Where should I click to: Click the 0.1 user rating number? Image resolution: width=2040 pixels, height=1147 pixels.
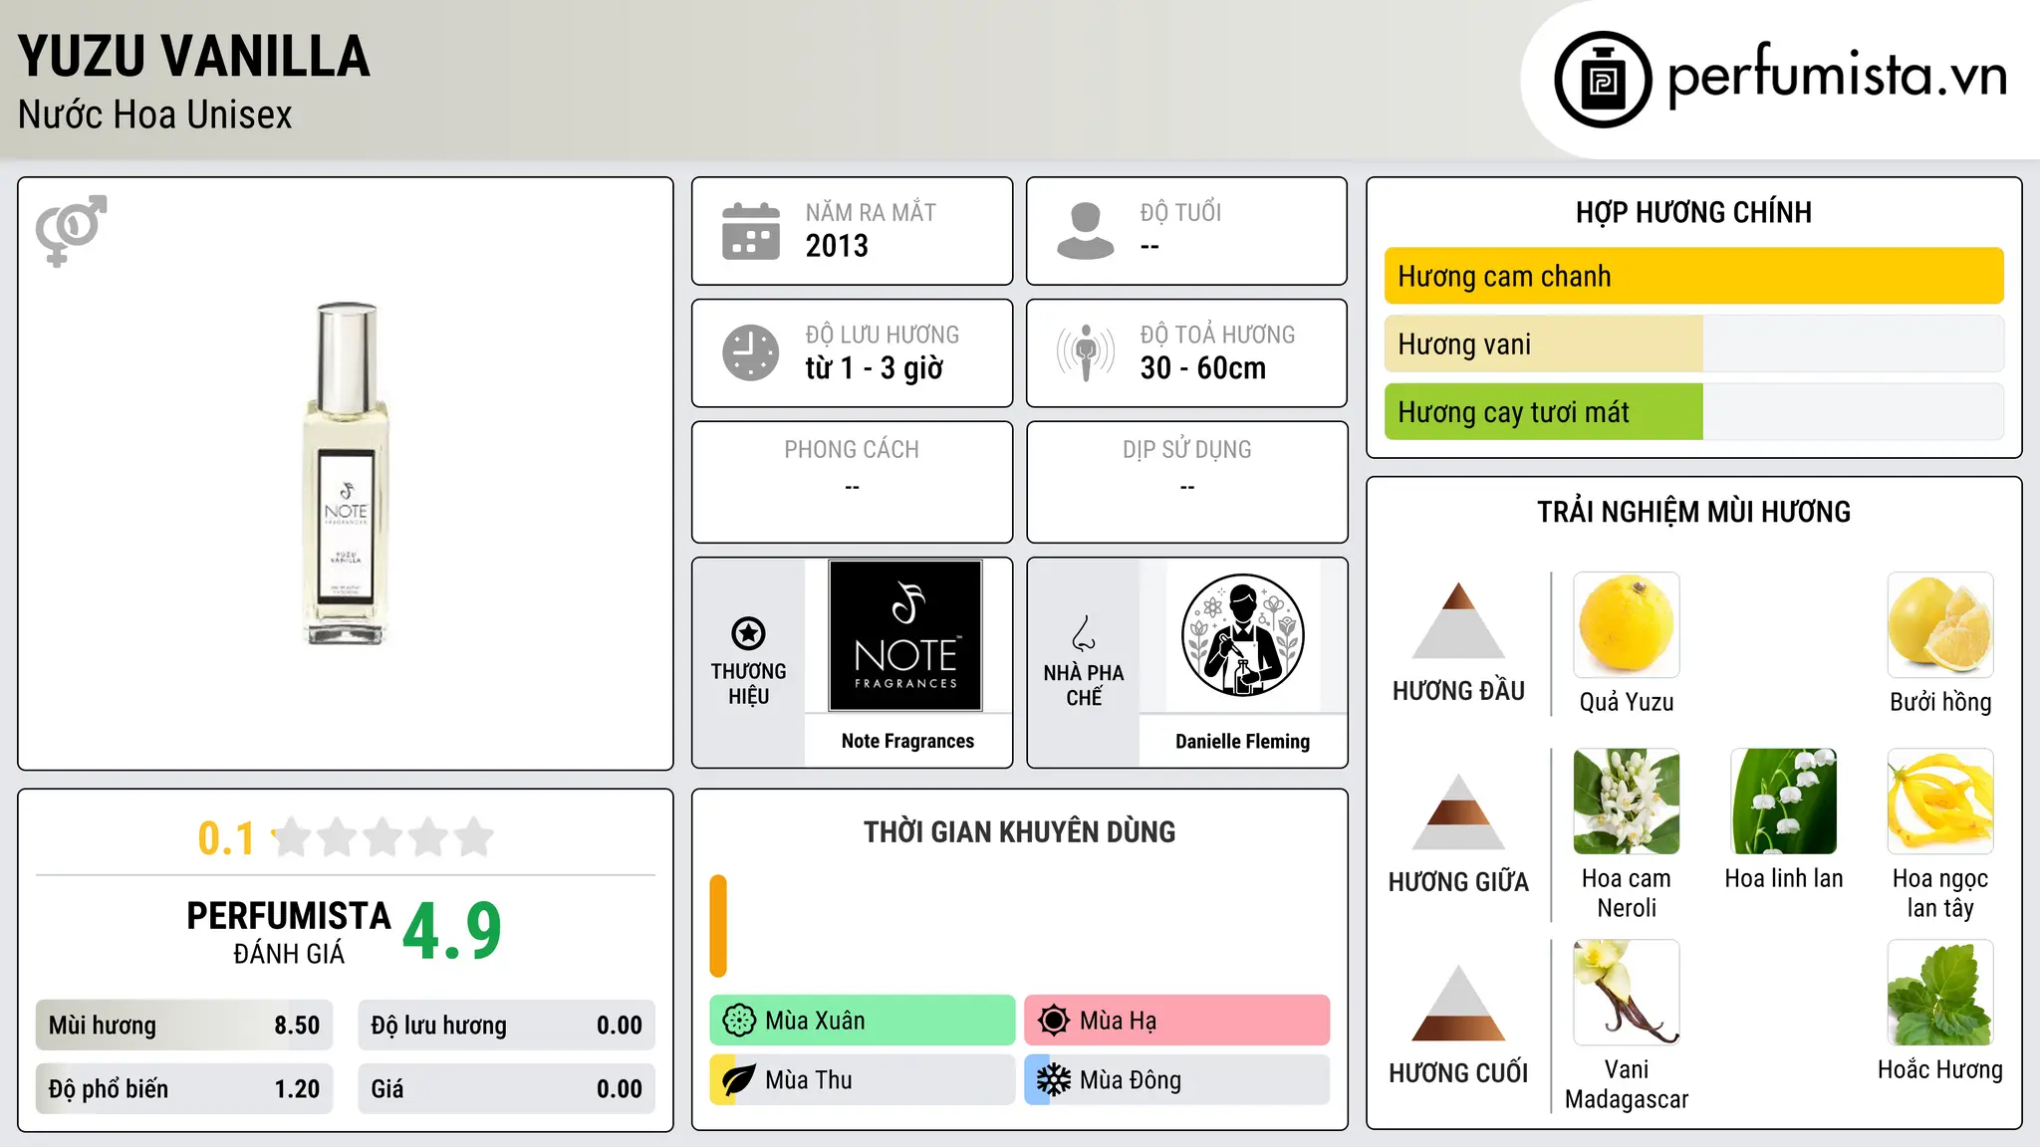click(226, 838)
